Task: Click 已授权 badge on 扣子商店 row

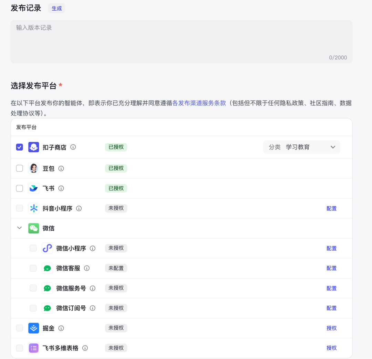Action: (116, 147)
